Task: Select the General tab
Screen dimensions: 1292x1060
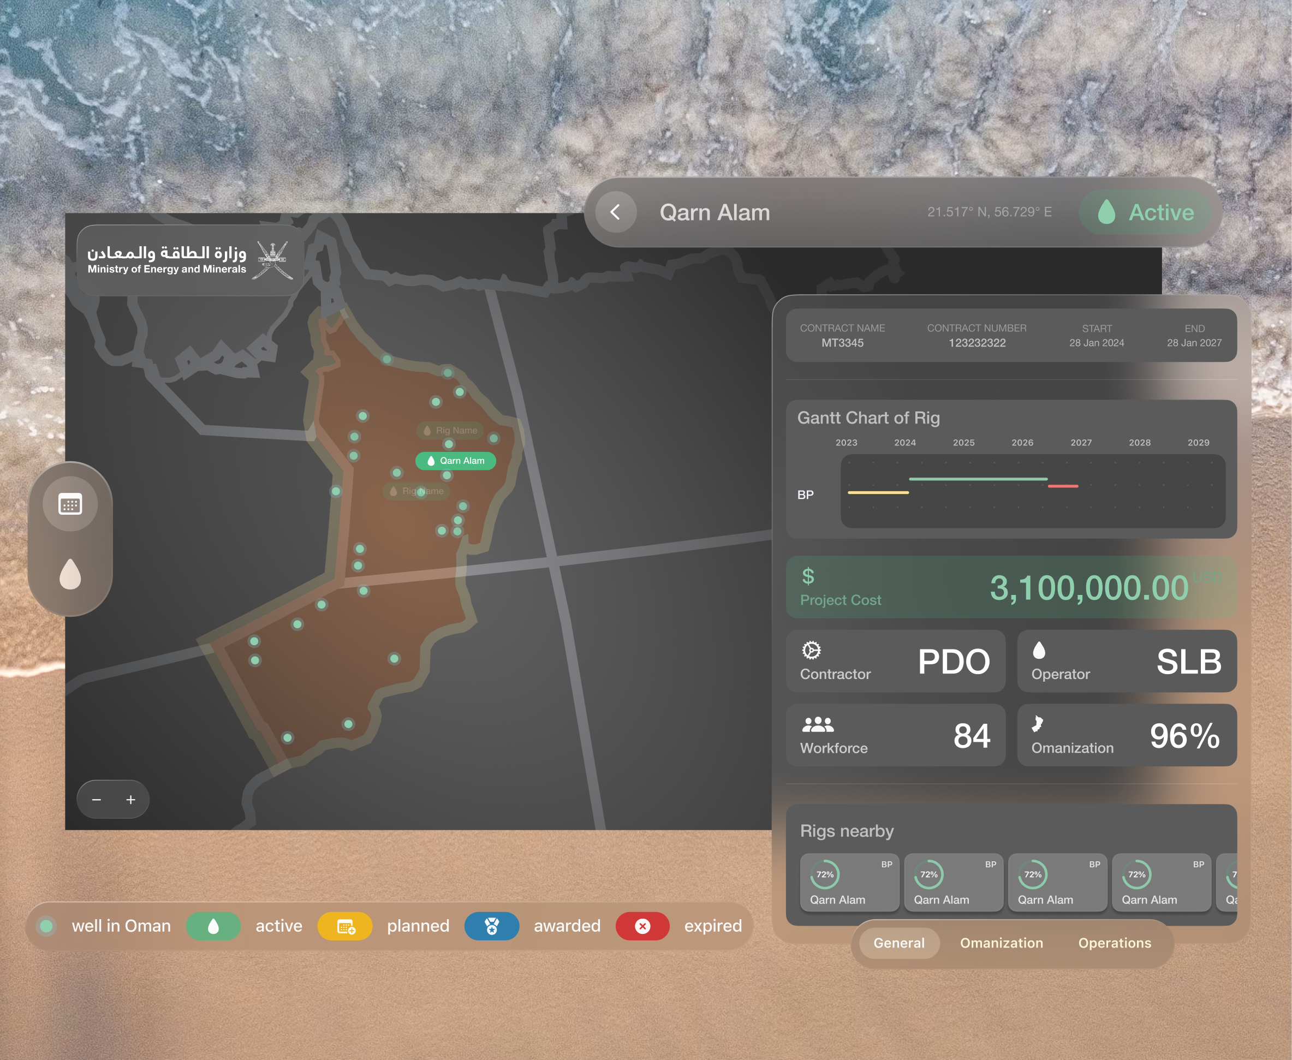Action: [899, 943]
